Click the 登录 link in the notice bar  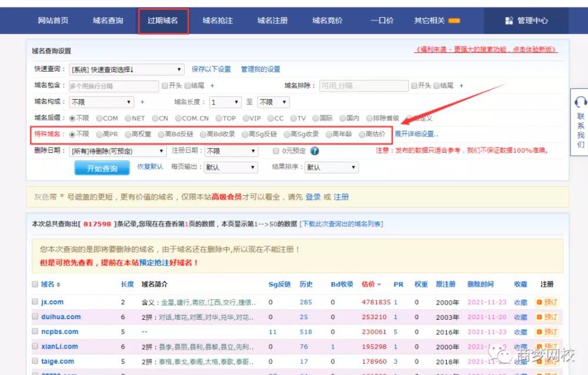(313, 197)
